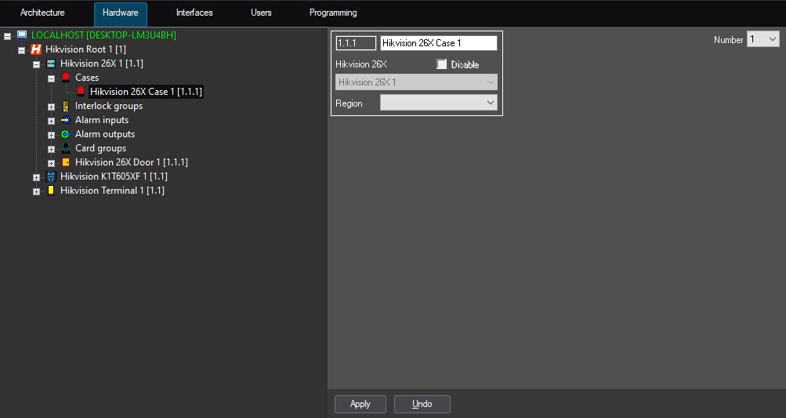Select the Interlock groups row
Image resolution: width=786 pixels, height=418 pixels.
(109, 106)
